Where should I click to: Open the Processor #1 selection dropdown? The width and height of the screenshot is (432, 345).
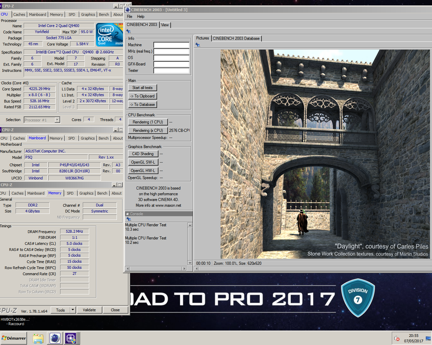click(x=57, y=120)
